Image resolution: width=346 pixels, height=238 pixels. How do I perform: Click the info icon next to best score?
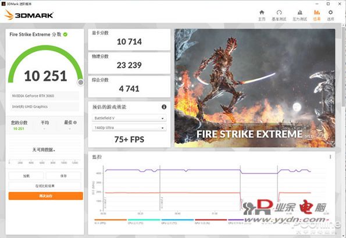pos(75,123)
